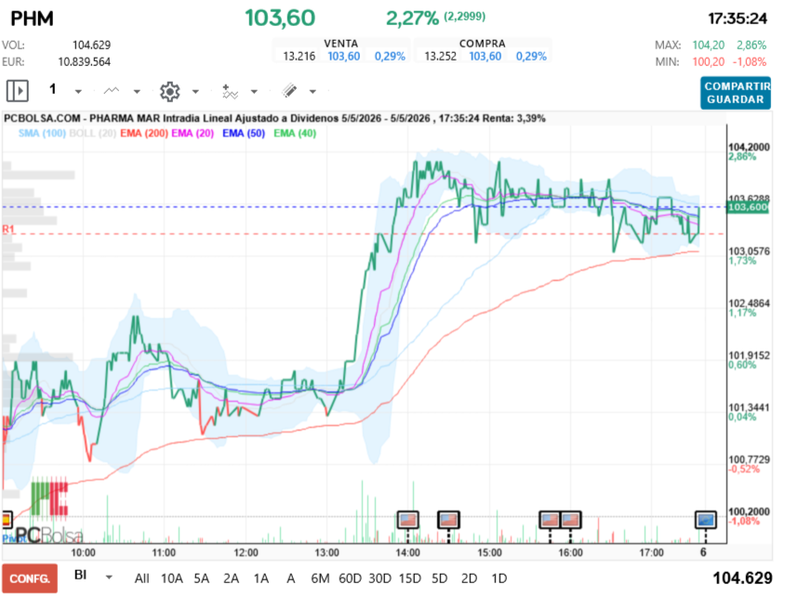
Task: Click the current price 103,60 header
Action: tap(280, 18)
